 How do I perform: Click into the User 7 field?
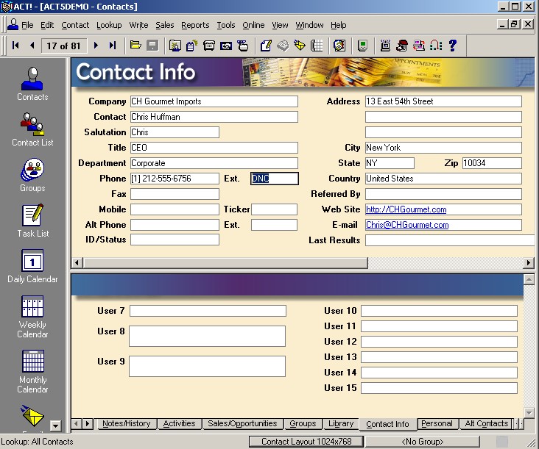[208, 311]
